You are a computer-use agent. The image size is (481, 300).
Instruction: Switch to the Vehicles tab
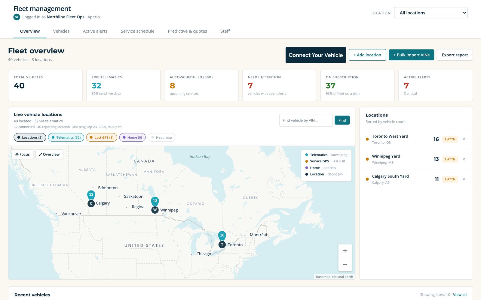61,31
